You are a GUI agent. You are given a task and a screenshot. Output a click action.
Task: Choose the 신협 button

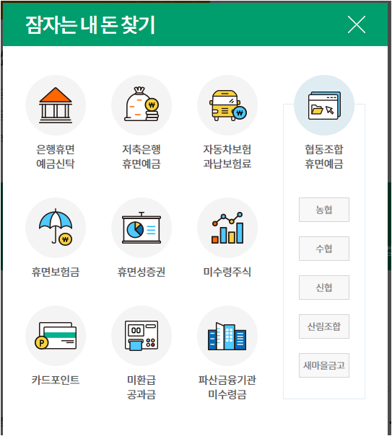(x=324, y=288)
